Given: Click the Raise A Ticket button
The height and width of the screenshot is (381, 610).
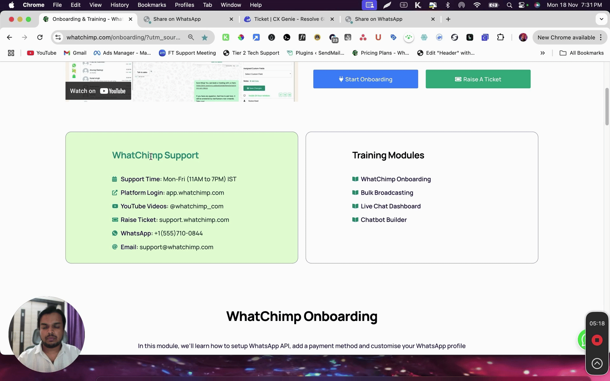Looking at the screenshot, I should (478, 79).
